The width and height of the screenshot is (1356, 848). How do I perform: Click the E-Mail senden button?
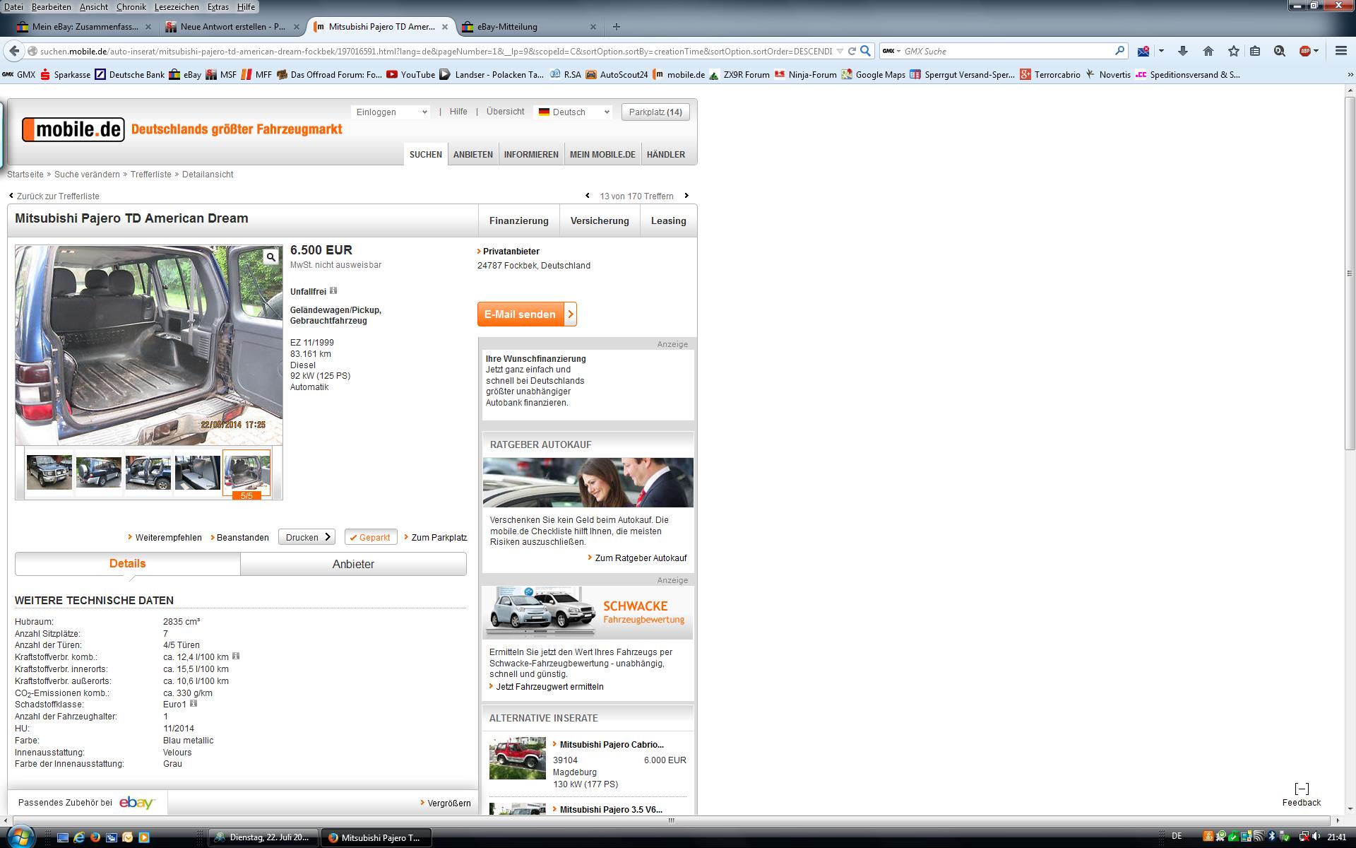pos(526,314)
